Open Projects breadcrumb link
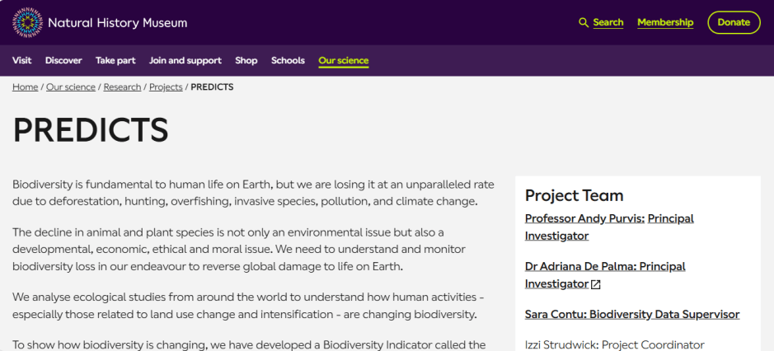 166,87
